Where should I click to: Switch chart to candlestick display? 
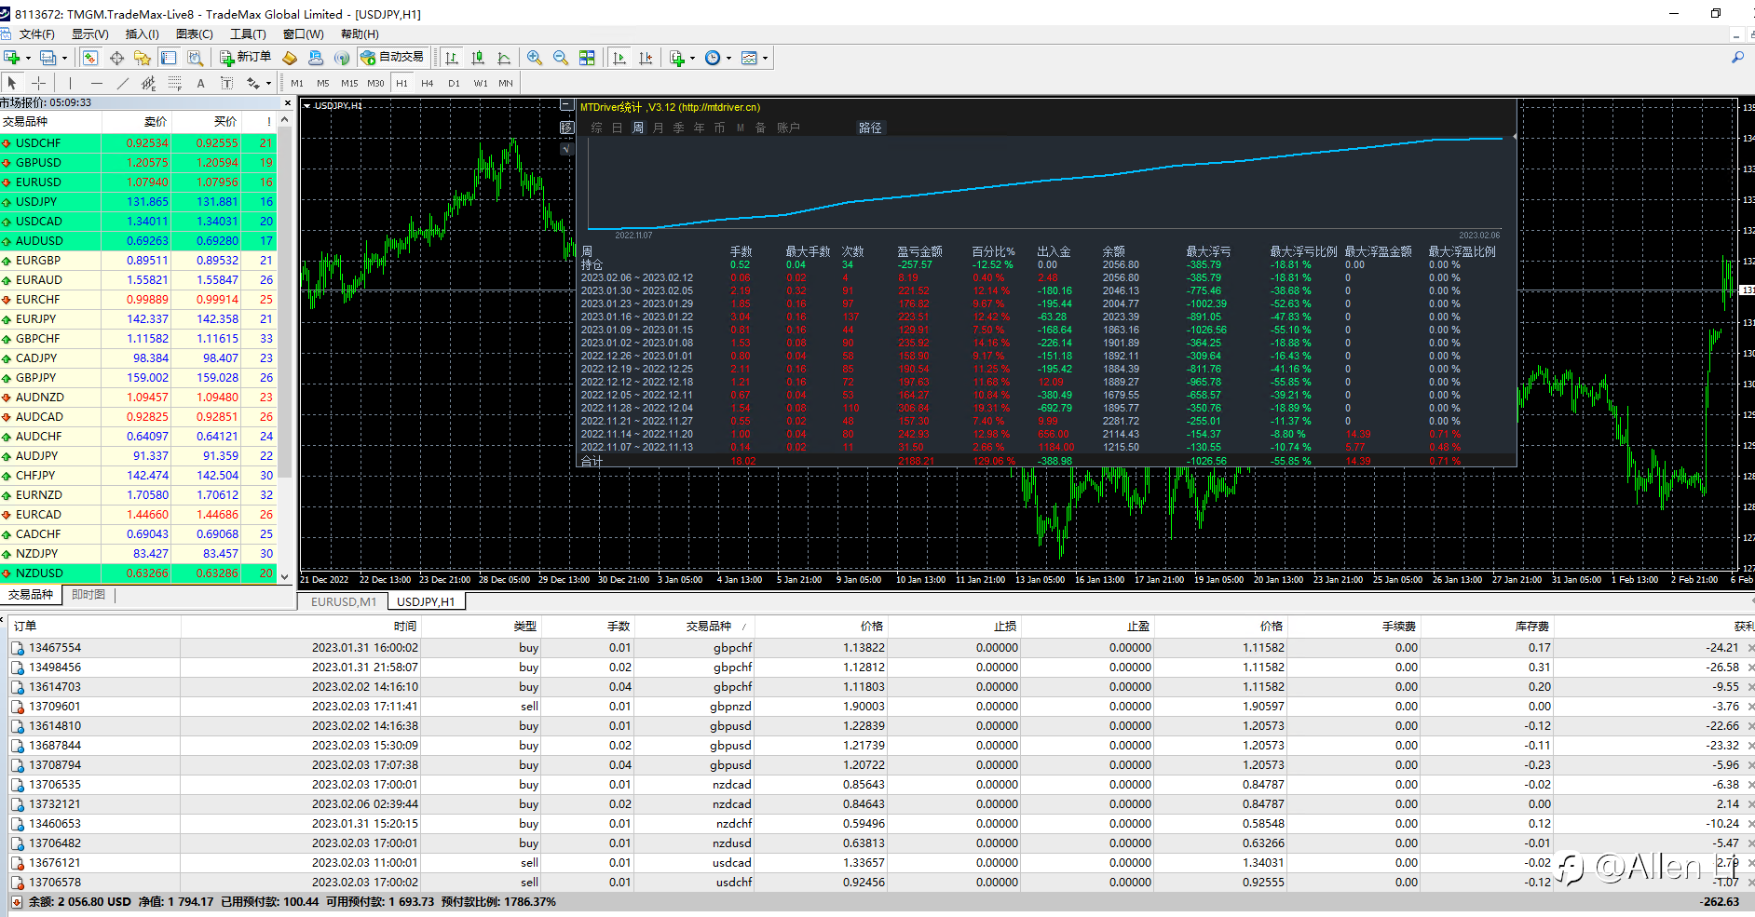coord(478,58)
